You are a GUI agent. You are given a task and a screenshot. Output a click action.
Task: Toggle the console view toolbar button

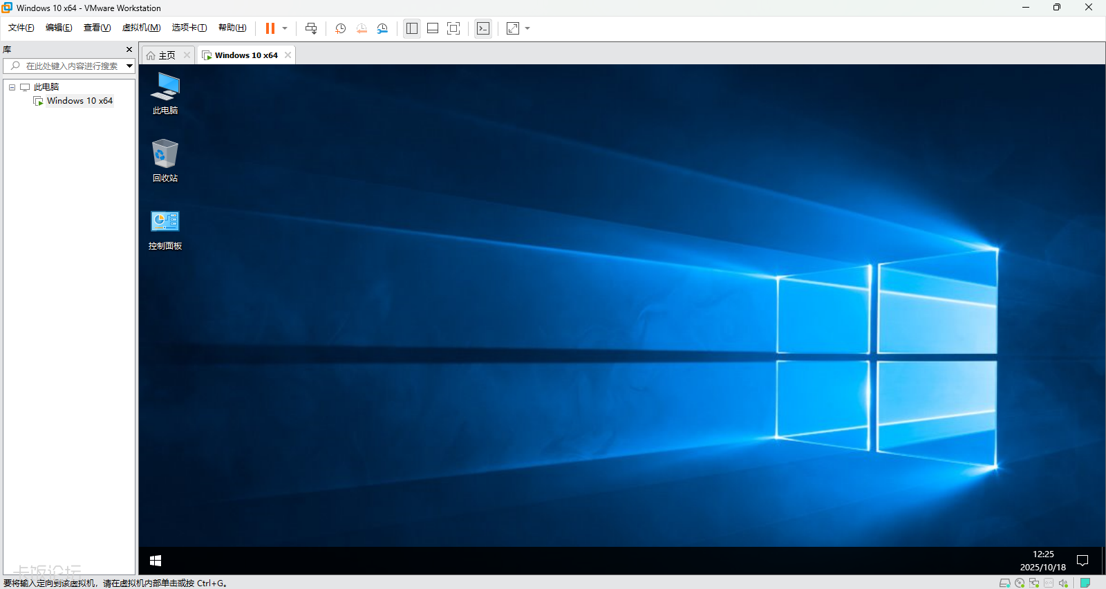tap(483, 28)
